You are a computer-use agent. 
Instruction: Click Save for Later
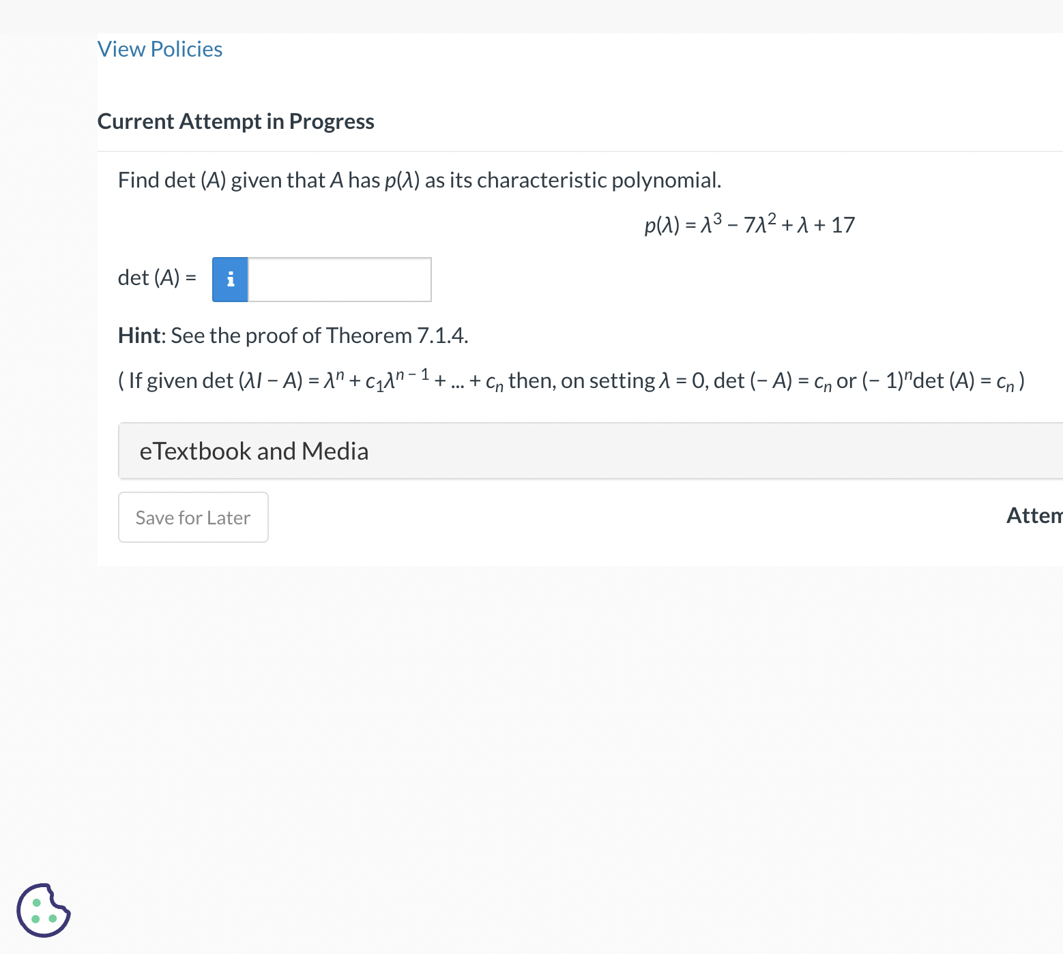193,517
